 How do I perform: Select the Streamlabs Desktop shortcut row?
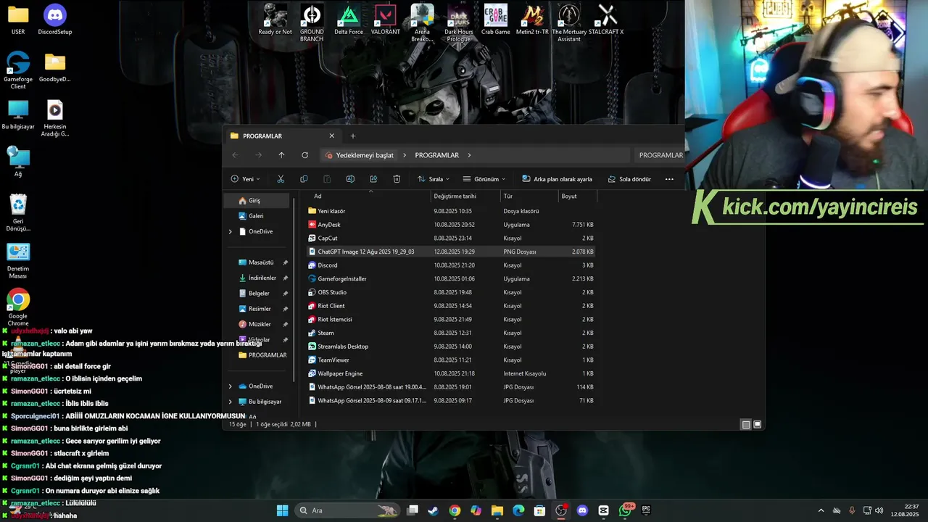point(451,347)
